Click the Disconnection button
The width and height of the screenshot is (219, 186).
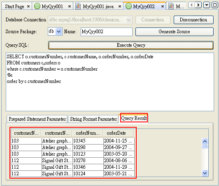pyautogui.click(x=193, y=20)
